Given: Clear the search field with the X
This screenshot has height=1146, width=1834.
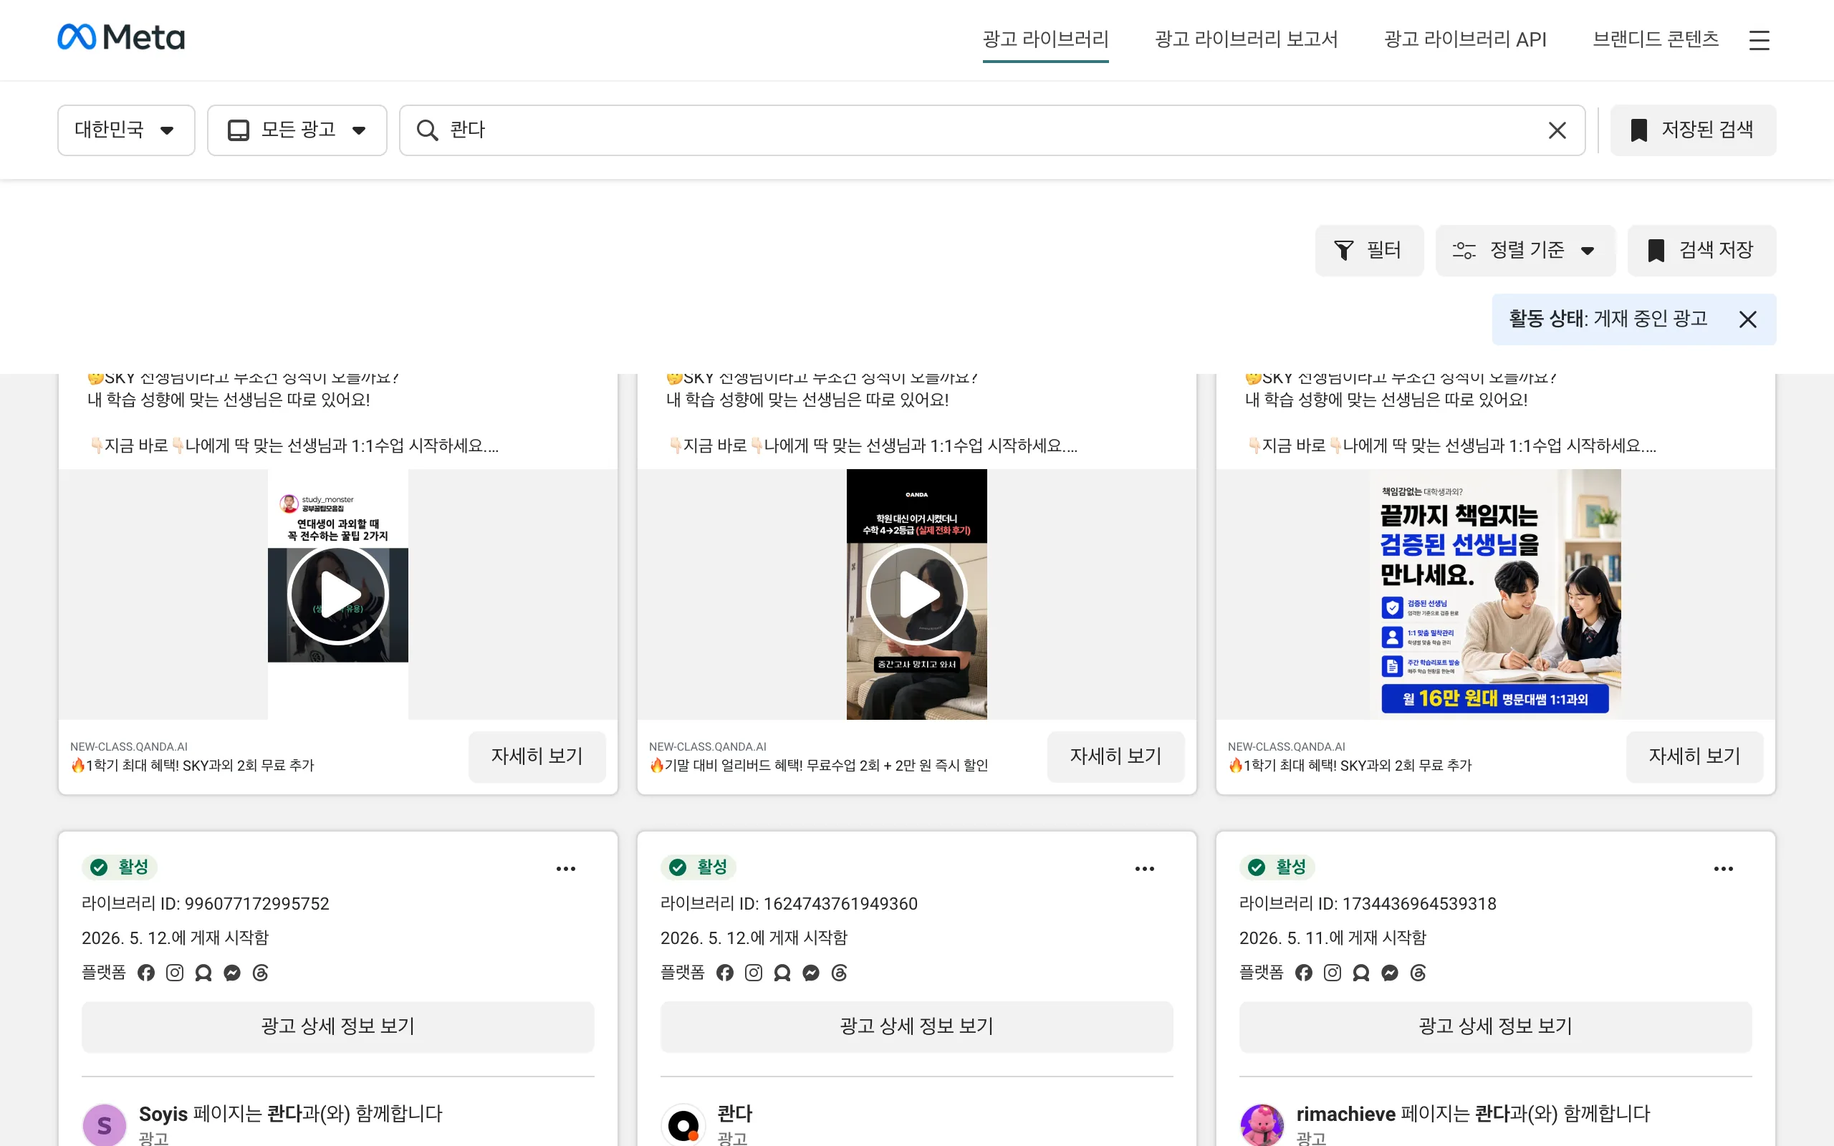Looking at the screenshot, I should click(1557, 130).
